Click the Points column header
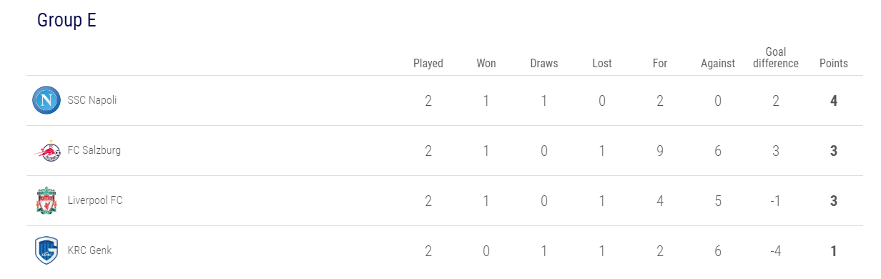The image size is (881, 279). click(x=834, y=63)
